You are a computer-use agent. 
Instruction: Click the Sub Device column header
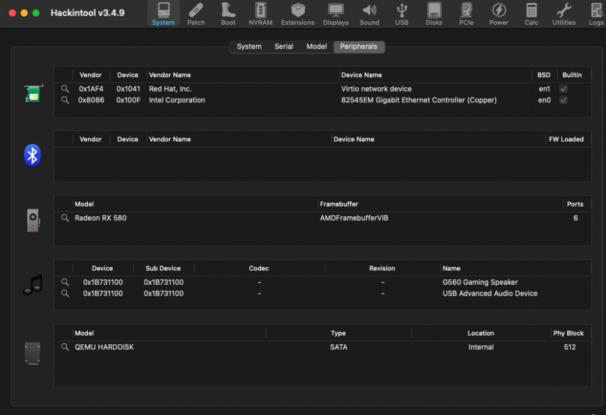pos(163,268)
